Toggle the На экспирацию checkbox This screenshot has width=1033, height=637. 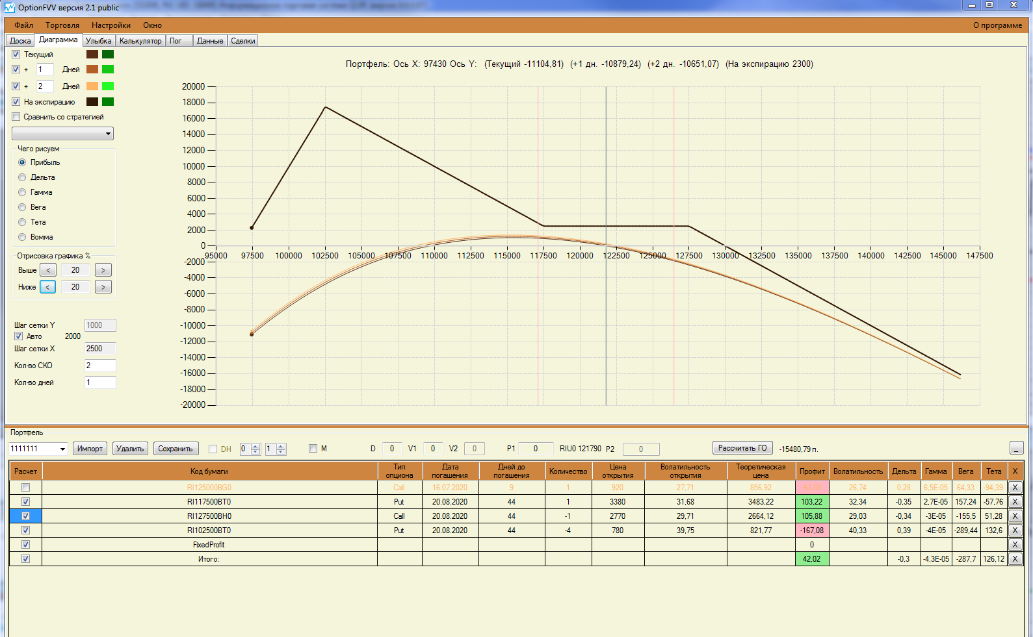tap(16, 102)
